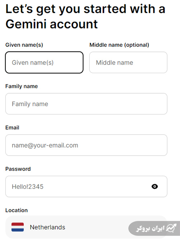Focus the Email field with the name@your-email.com placeholder

coord(86,145)
